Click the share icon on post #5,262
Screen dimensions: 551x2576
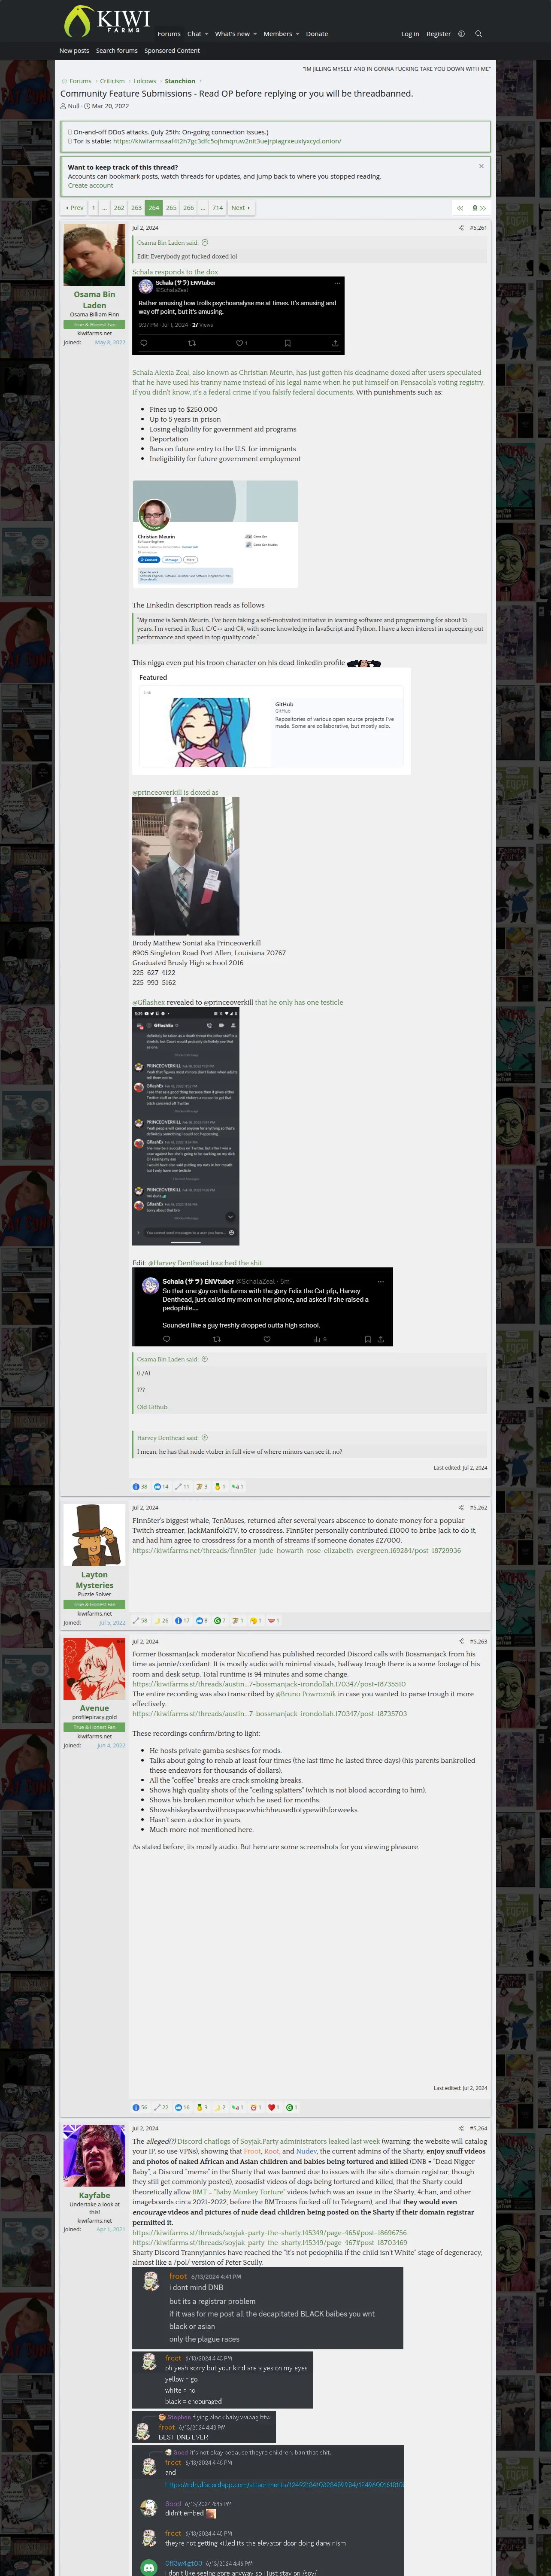tap(461, 1507)
